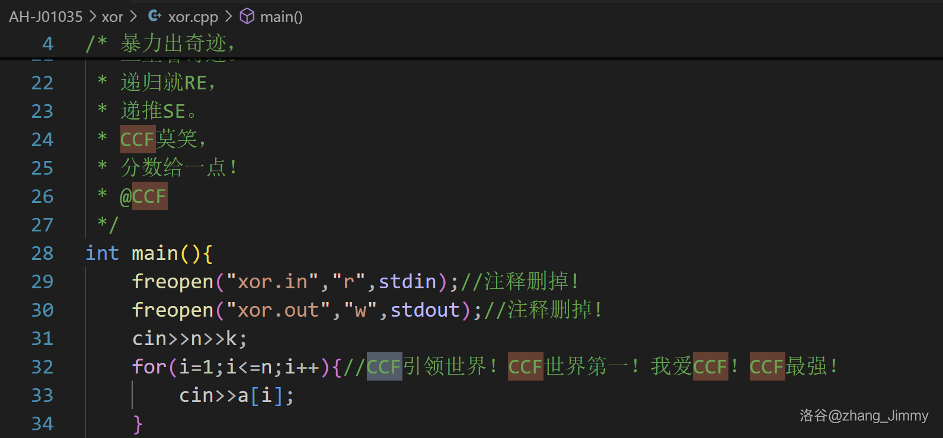
Task: Click highlighted @CCF on line 26
Action: tap(143, 197)
